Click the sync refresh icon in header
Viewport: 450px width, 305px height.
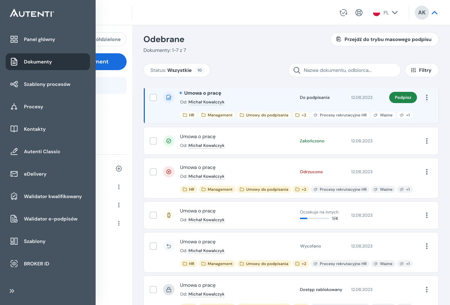coord(343,13)
